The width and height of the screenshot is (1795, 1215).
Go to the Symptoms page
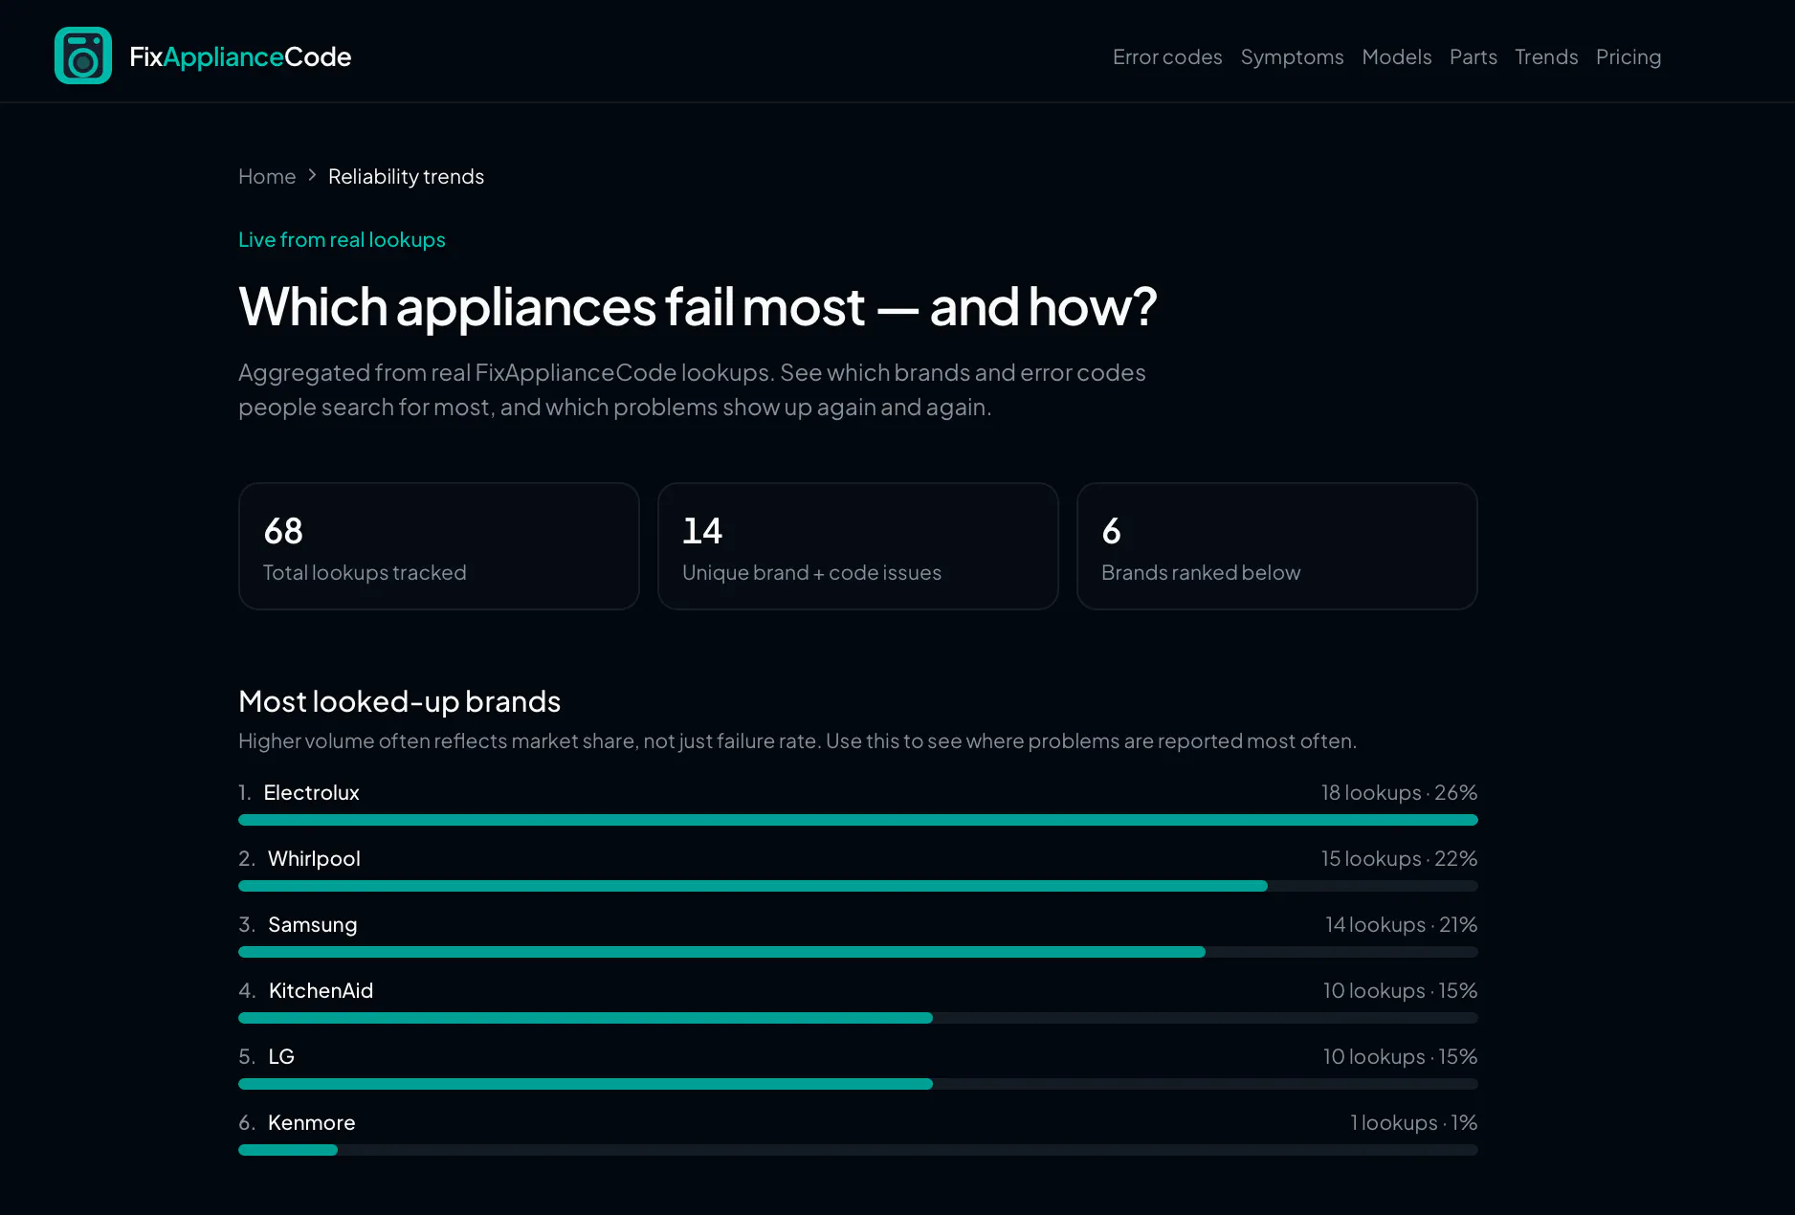pos(1292,56)
